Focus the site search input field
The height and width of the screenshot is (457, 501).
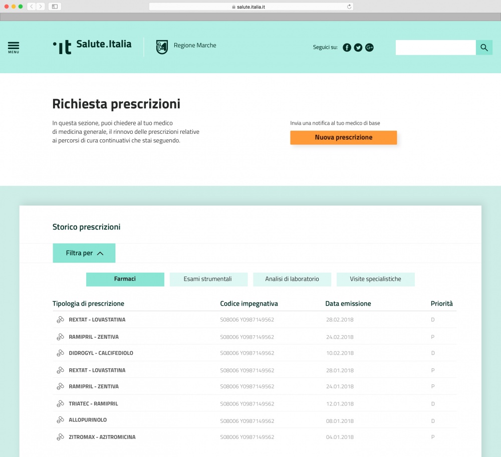point(435,48)
